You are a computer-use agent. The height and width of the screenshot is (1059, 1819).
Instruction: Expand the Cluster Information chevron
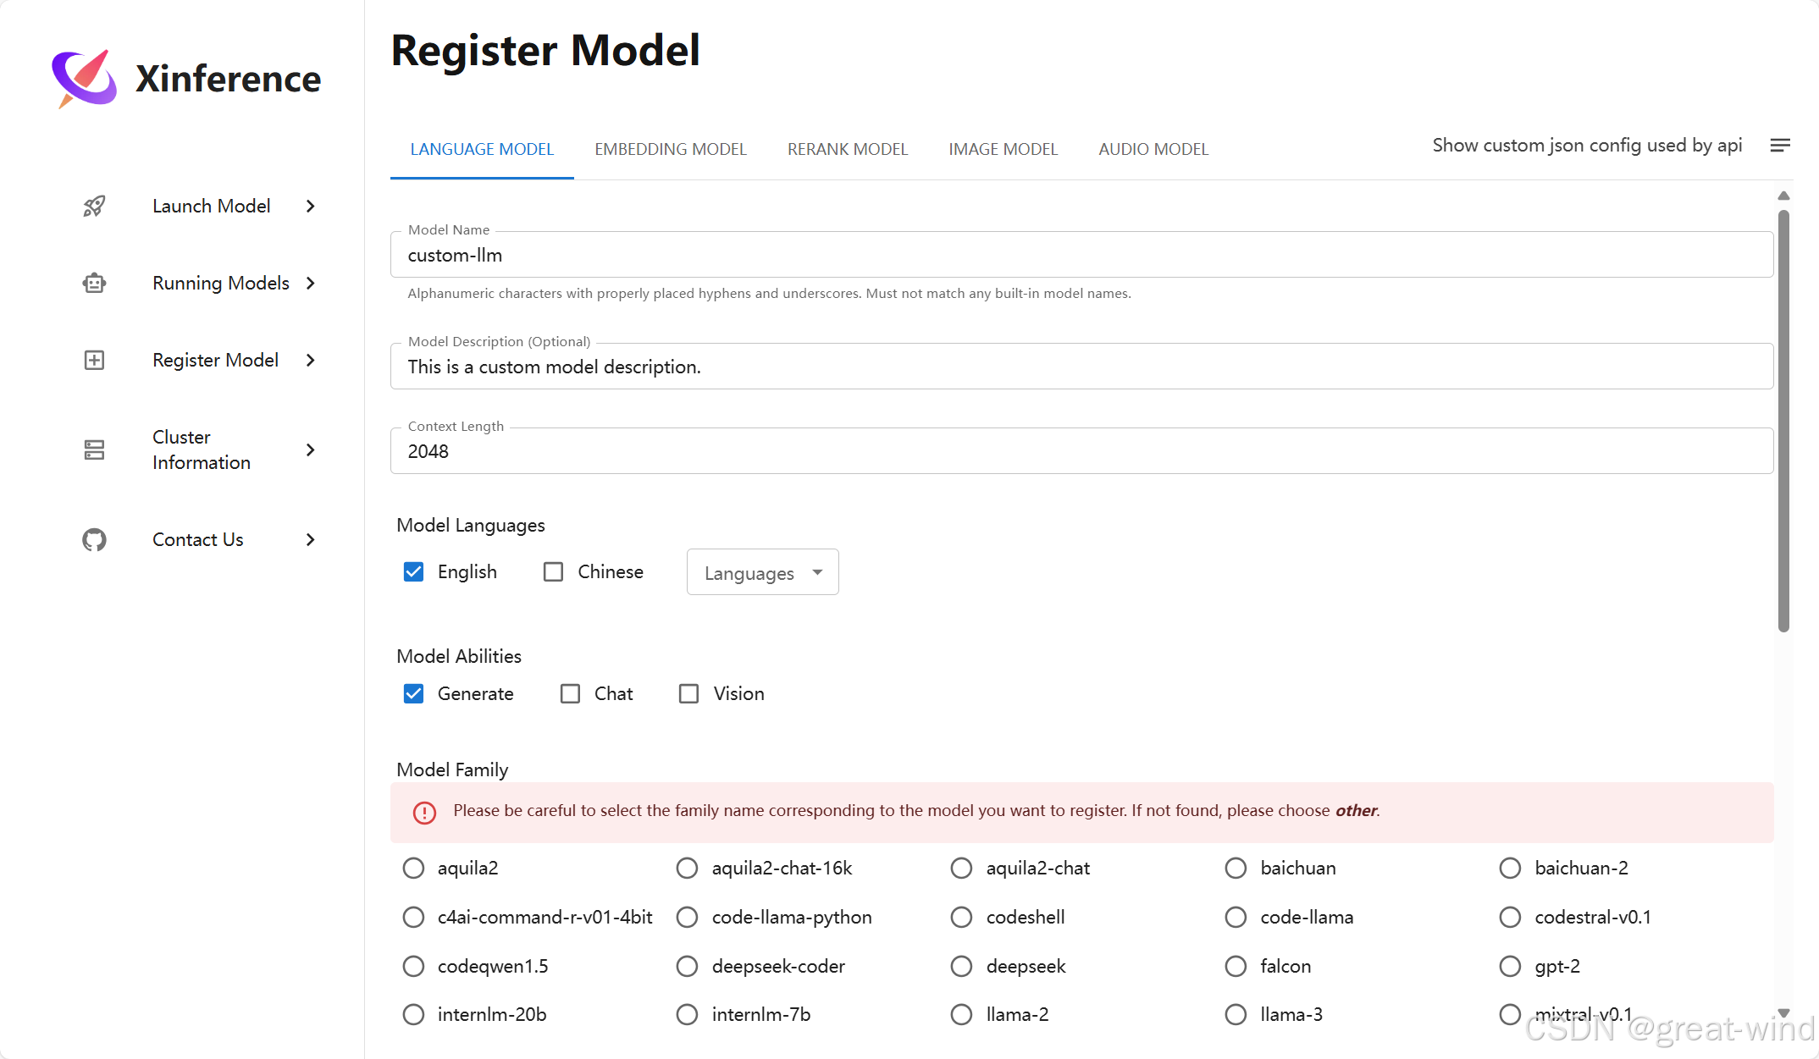pyautogui.click(x=311, y=450)
